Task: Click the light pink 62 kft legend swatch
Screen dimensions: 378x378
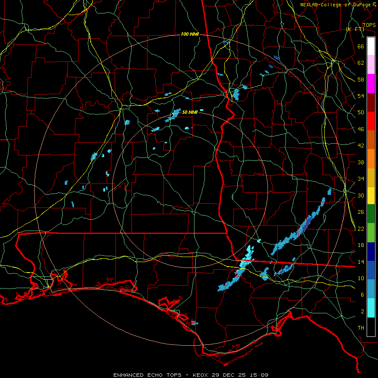Action: (371, 65)
